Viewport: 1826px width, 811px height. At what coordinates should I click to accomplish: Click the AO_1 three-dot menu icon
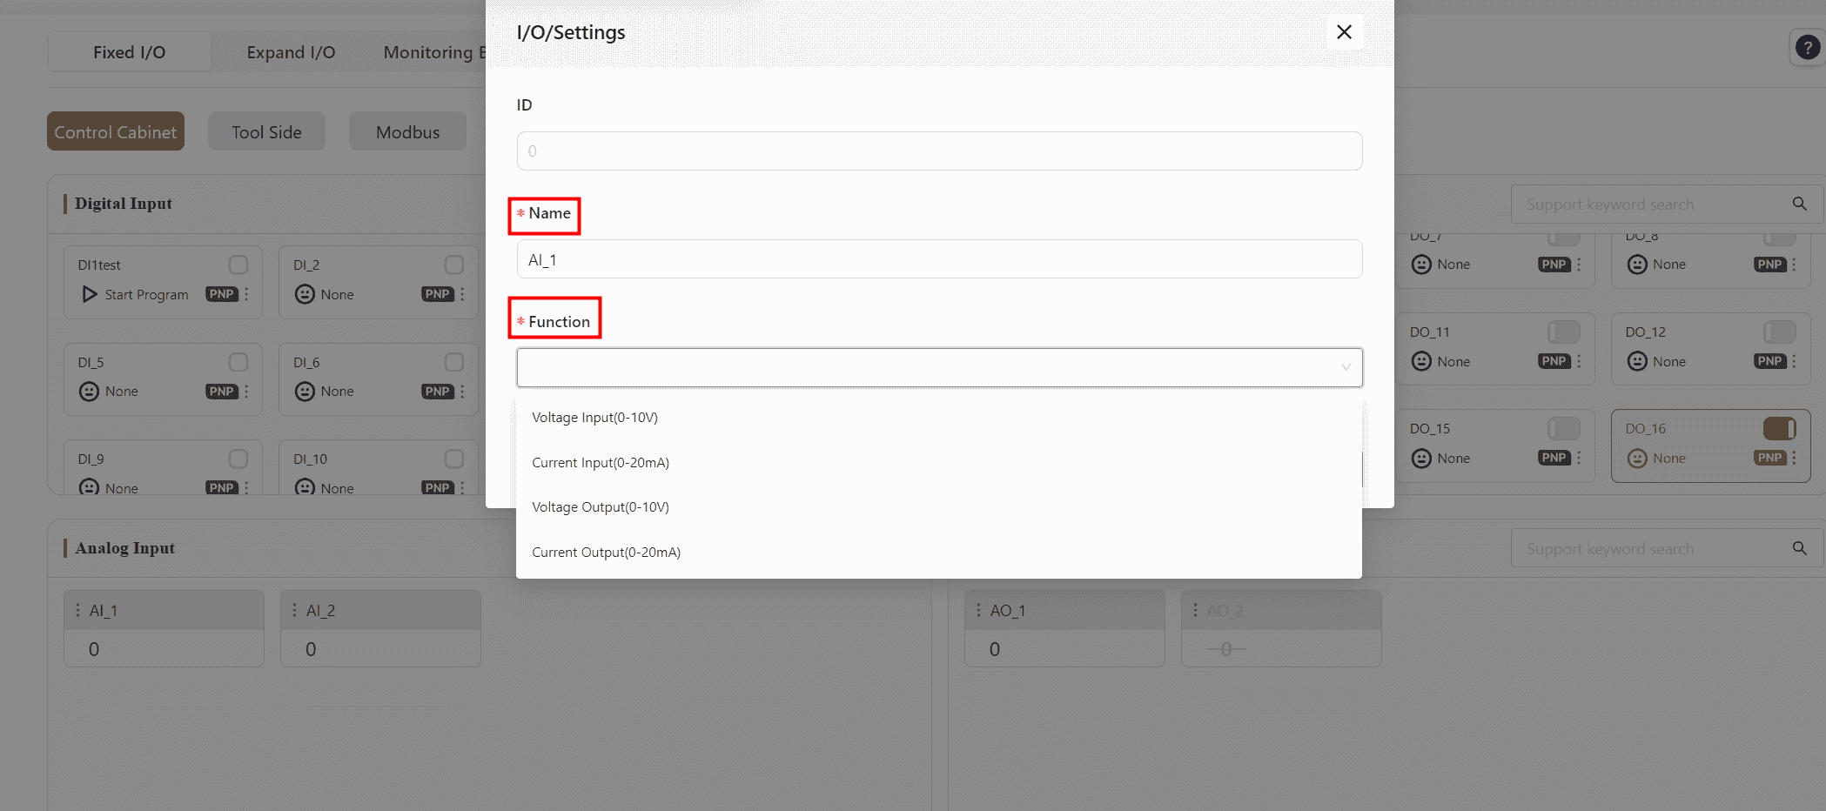click(x=978, y=610)
